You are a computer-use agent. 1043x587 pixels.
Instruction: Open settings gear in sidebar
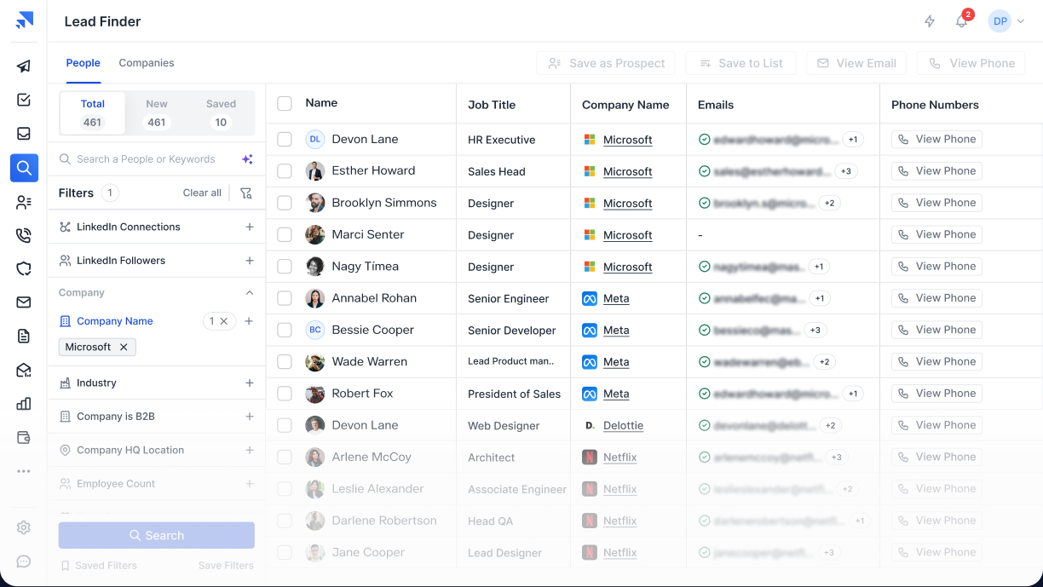pyautogui.click(x=24, y=528)
